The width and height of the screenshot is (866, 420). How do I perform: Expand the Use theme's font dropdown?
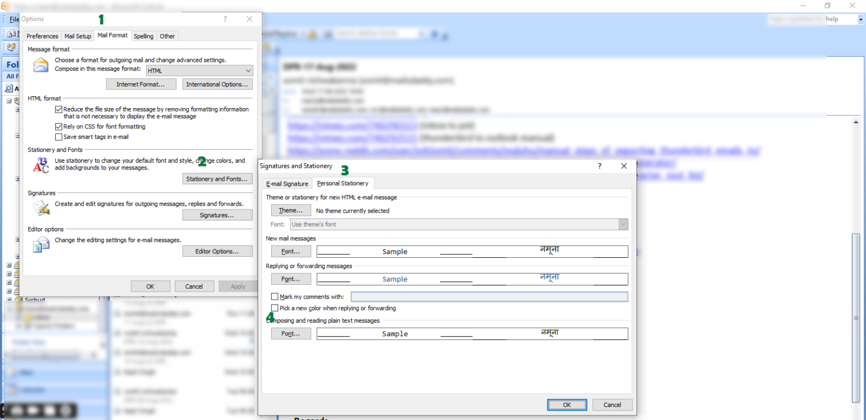click(622, 224)
